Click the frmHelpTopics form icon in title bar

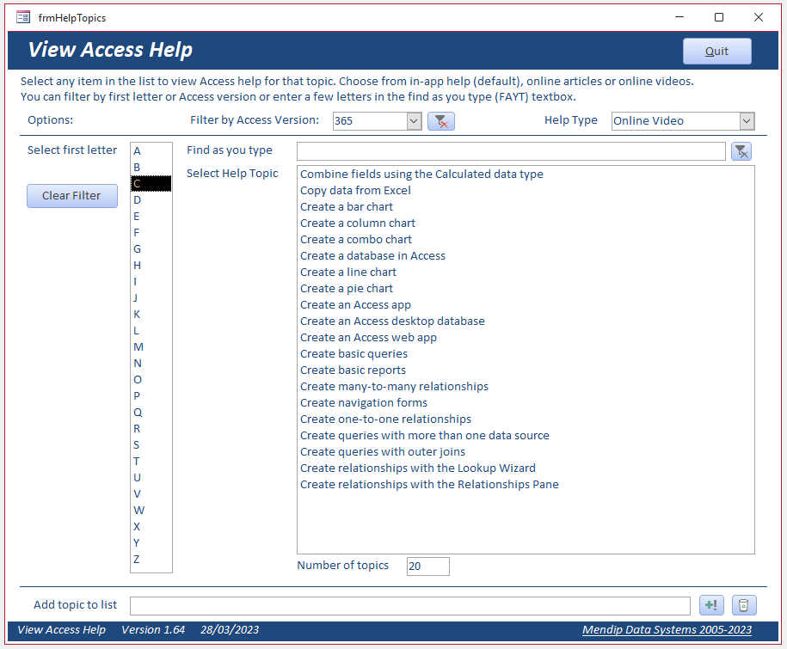pyautogui.click(x=22, y=17)
